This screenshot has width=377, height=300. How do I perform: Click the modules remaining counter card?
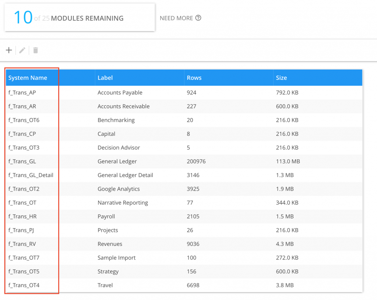coord(80,18)
